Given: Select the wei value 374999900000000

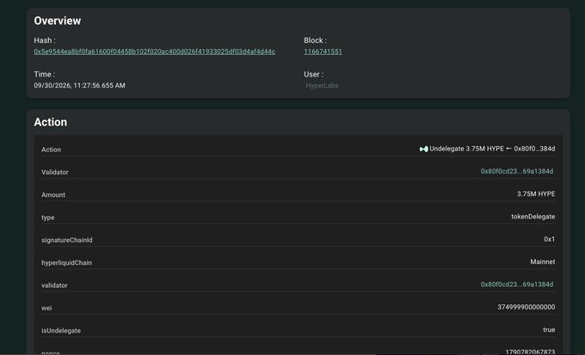Looking at the screenshot, I should (x=526, y=307).
